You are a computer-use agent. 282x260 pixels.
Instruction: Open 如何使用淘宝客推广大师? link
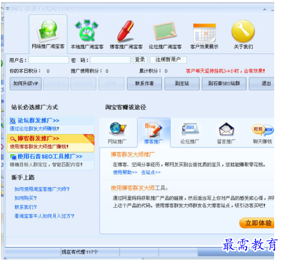click(42, 189)
